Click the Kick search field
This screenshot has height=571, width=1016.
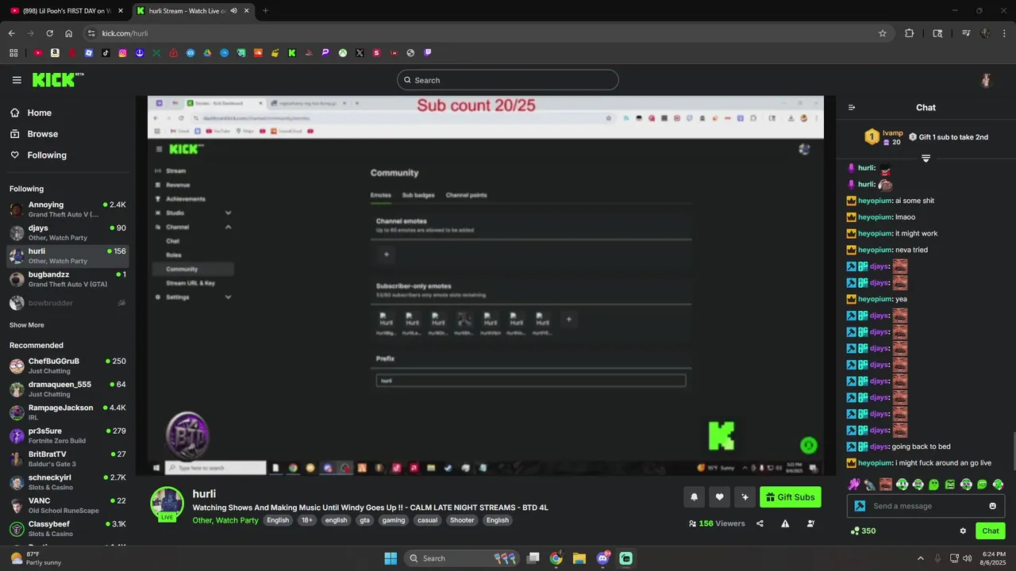[507, 80]
